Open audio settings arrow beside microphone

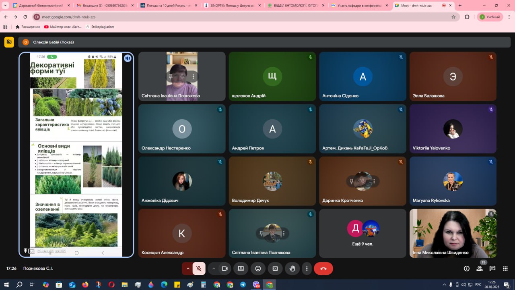pos(187,269)
